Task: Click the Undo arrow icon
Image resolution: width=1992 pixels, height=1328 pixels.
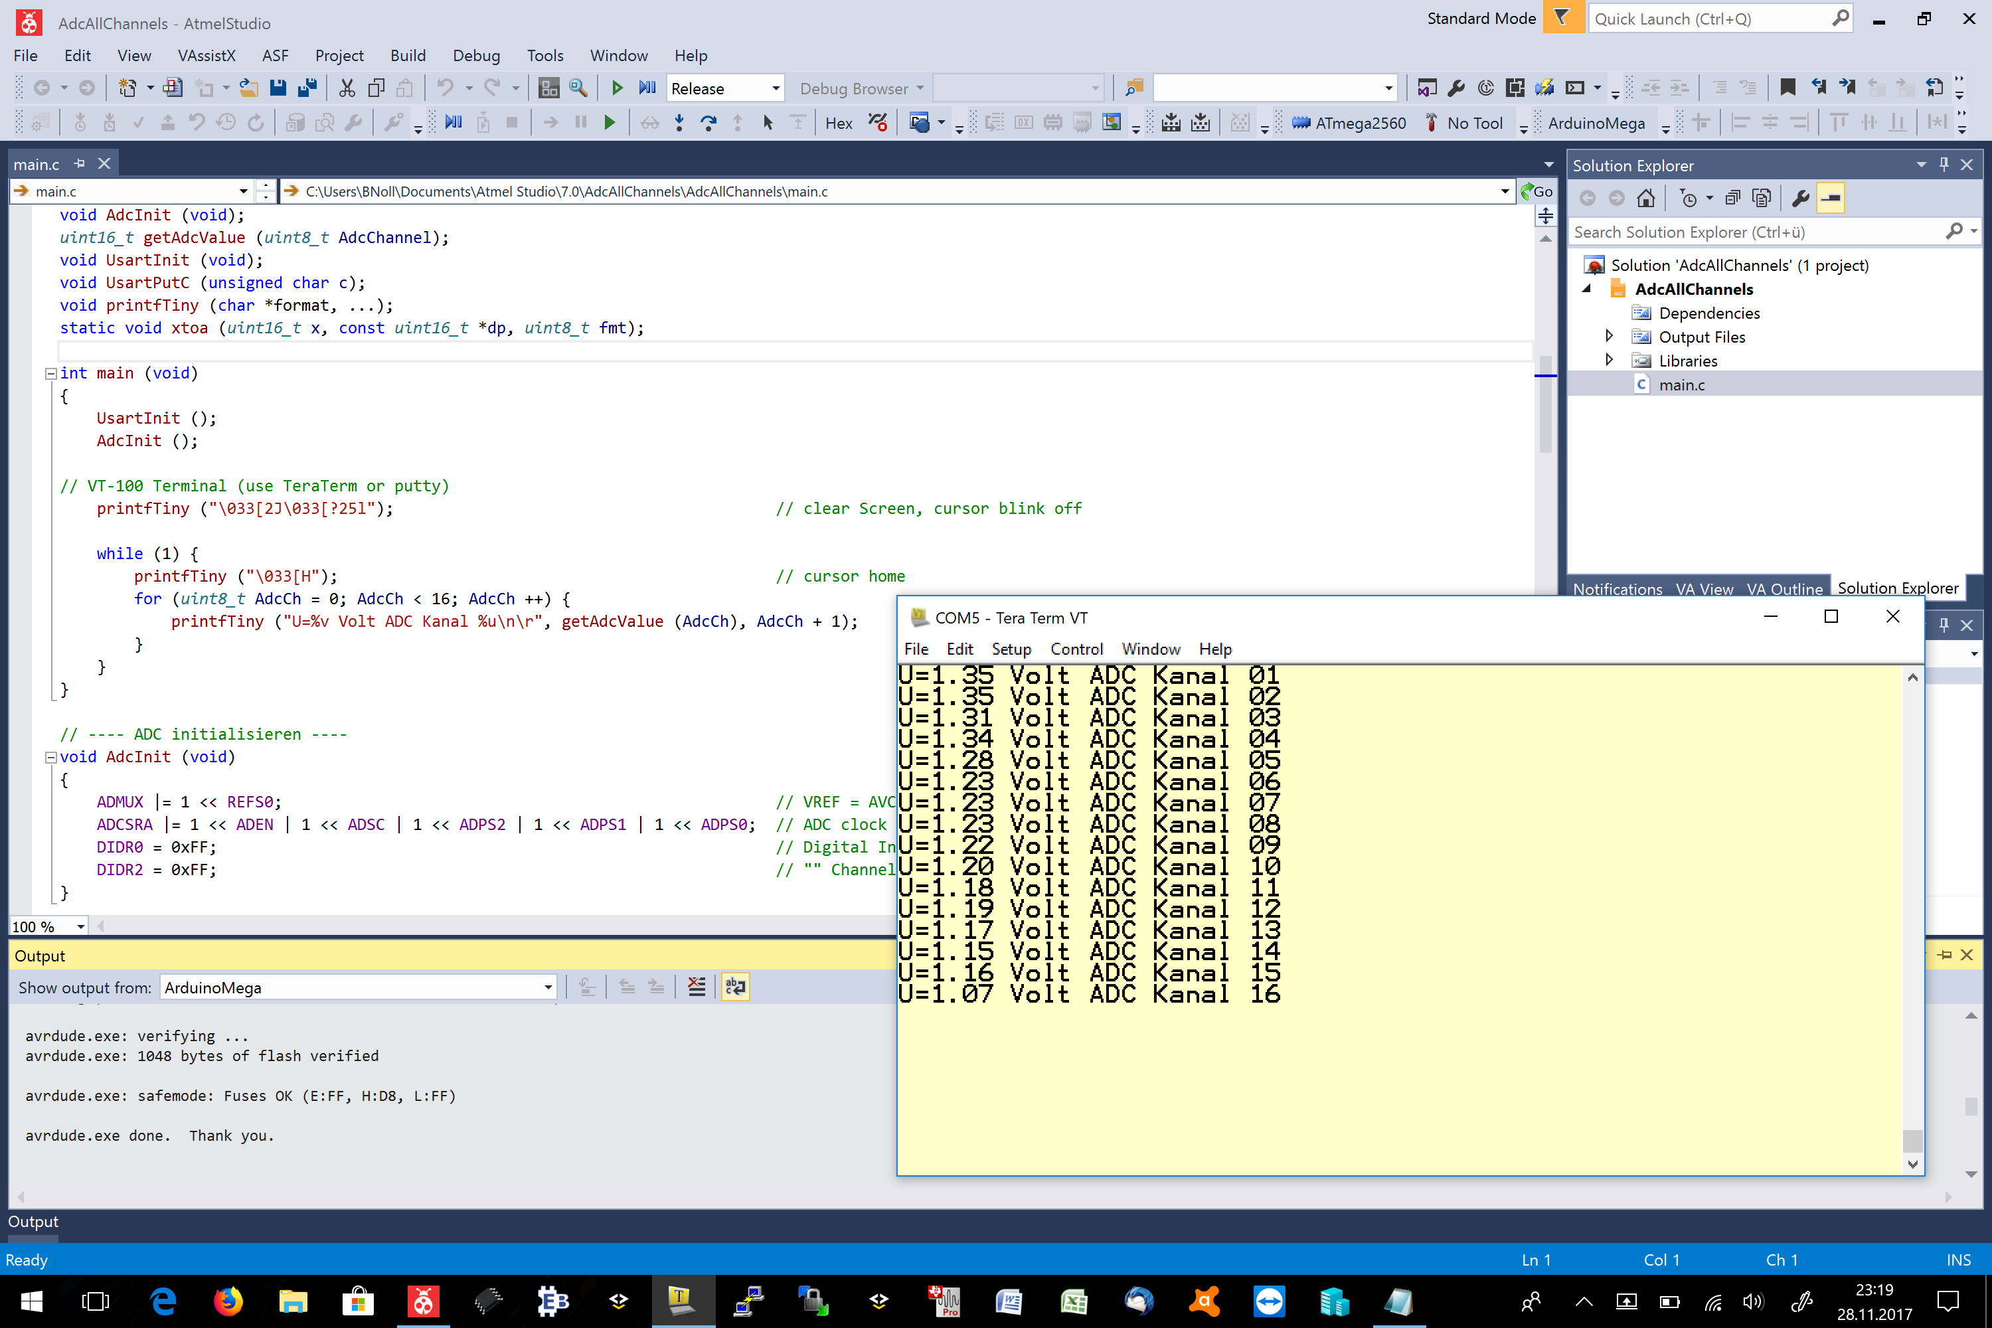Action: pos(446,88)
